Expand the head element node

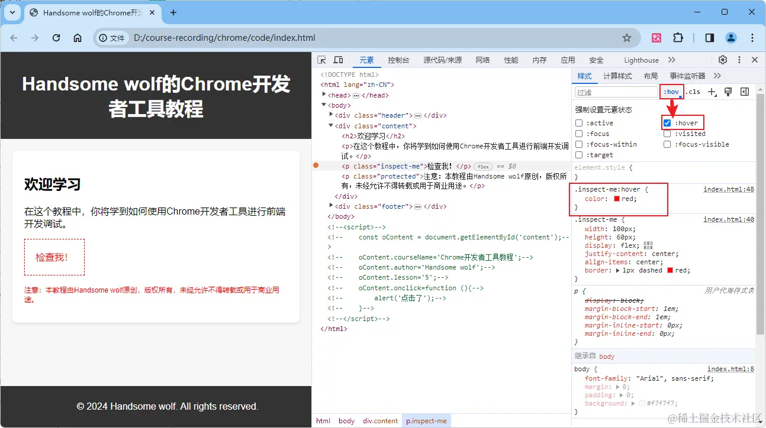pos(324,95)
